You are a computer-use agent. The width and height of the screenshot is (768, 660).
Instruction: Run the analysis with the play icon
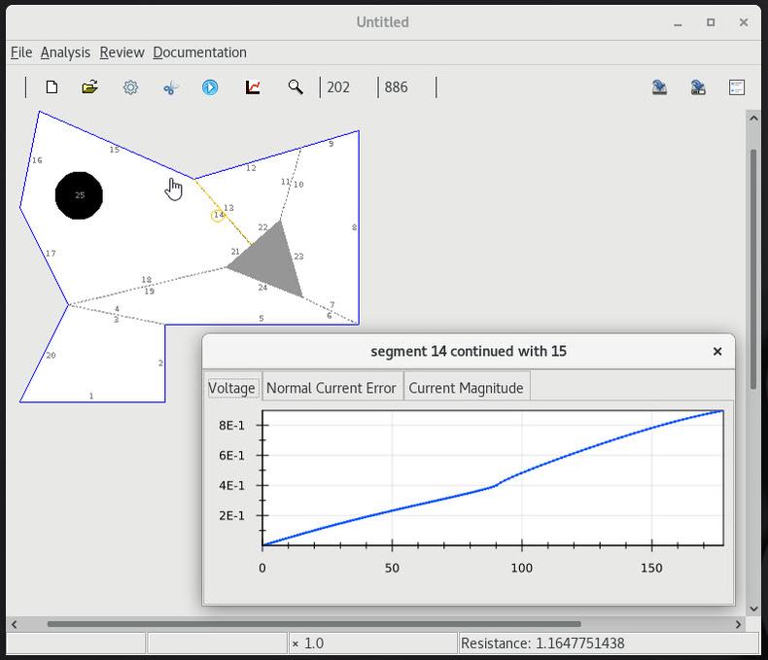point(210,87)
